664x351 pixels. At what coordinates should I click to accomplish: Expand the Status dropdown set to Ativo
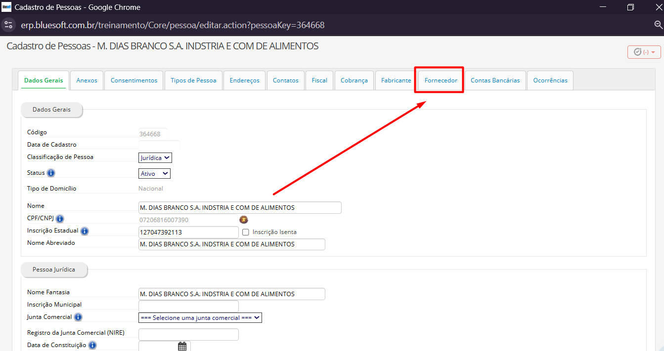coord(154,174)
